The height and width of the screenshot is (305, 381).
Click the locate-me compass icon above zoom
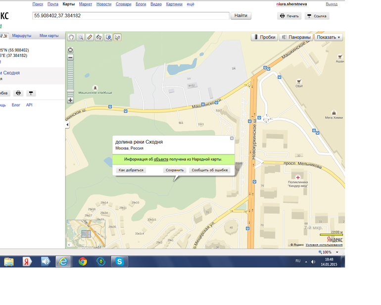[x=70, y=50]
